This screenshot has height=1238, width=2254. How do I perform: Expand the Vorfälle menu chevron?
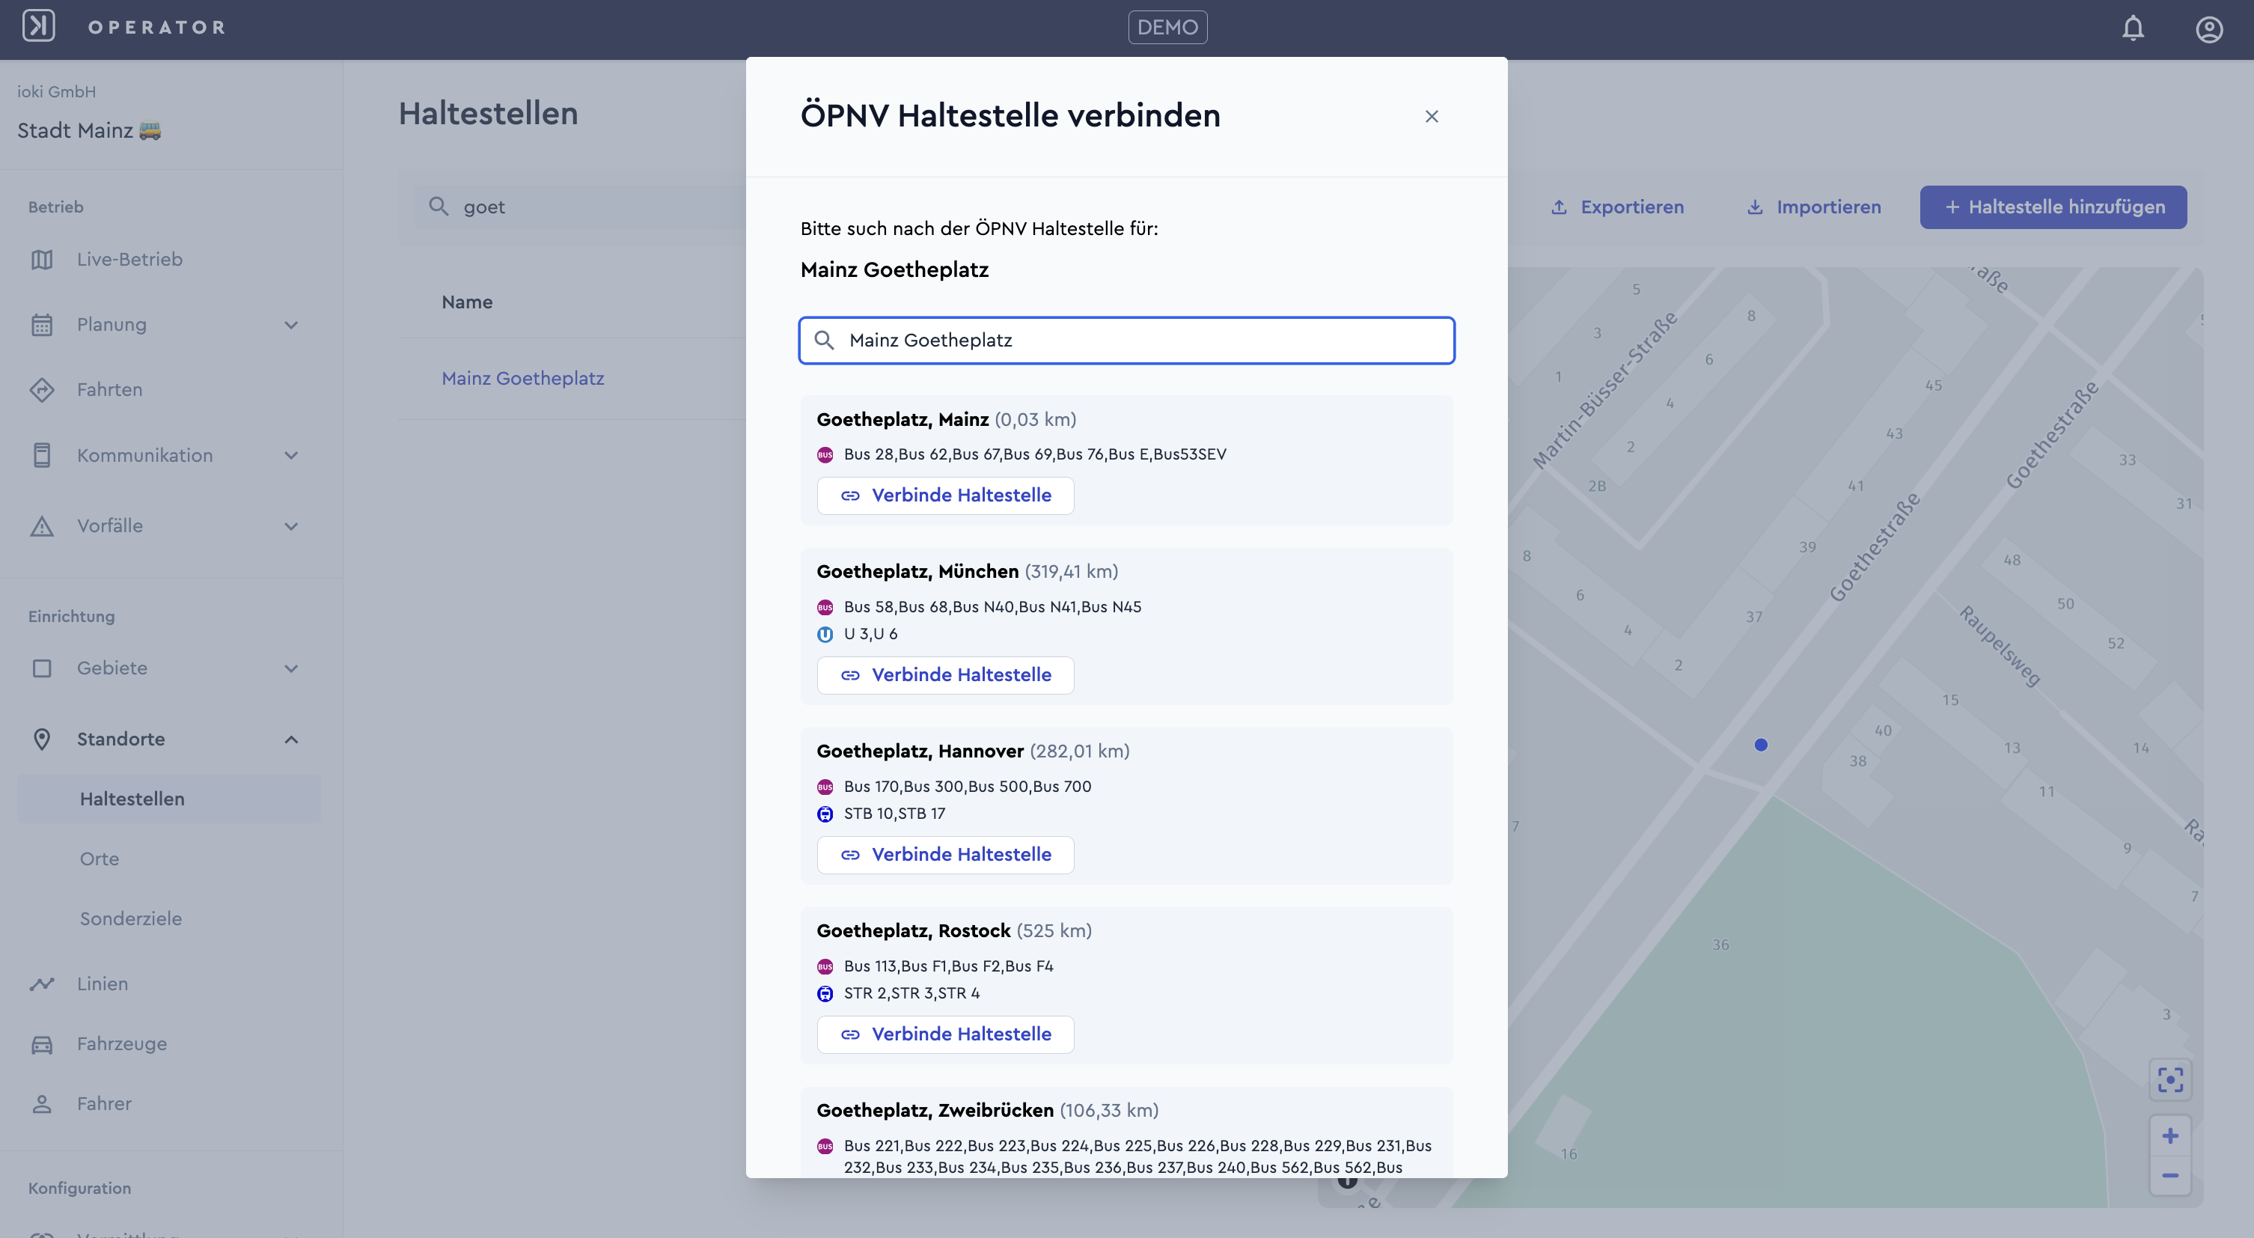(x=291, y=526)
